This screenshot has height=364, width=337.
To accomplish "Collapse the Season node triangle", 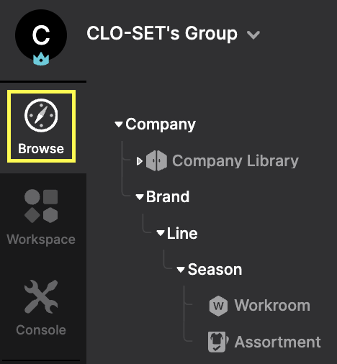I will coord(181,270).
